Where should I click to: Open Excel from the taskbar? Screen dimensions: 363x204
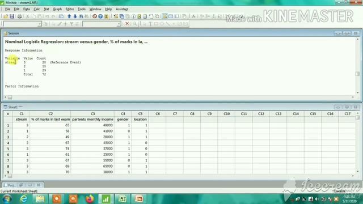123,199
